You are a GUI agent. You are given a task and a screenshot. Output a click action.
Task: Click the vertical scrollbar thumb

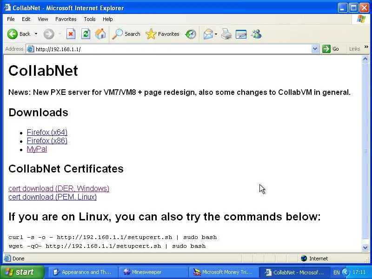click(x=365, y=151)
